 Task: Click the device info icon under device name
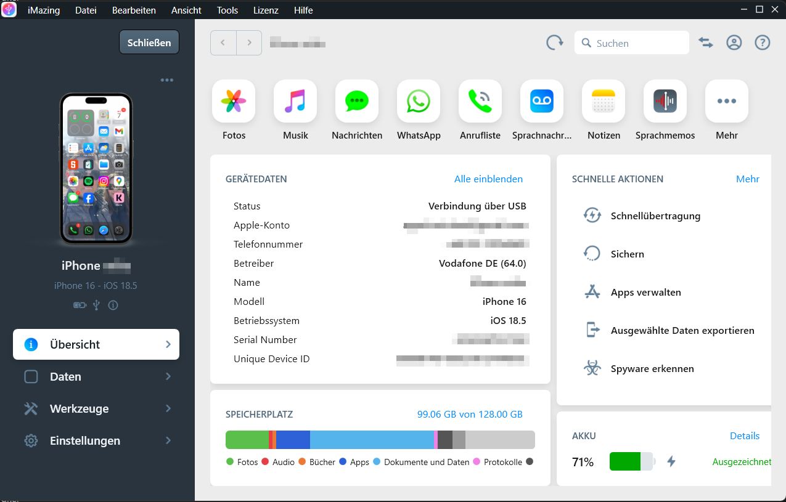113,305
